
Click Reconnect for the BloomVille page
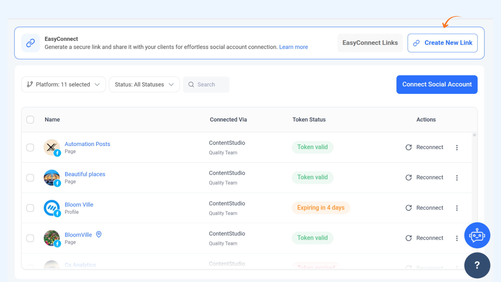click(x=425, y=238)
